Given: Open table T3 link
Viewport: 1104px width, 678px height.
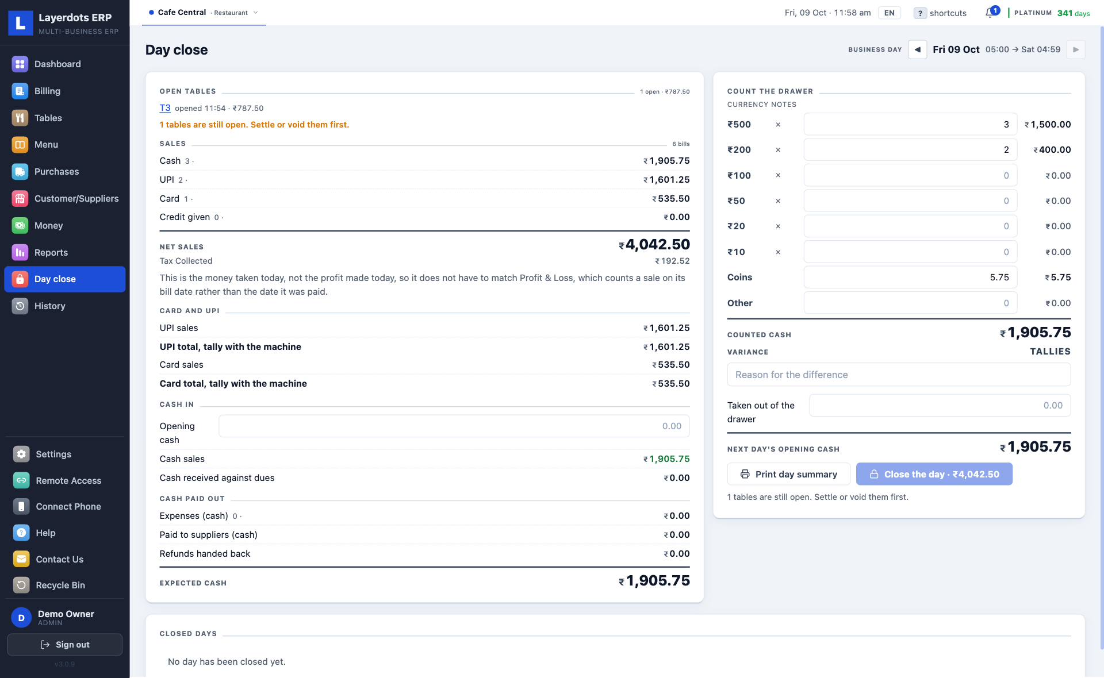Looking at the screenshot, I should (x=165, y=108).
